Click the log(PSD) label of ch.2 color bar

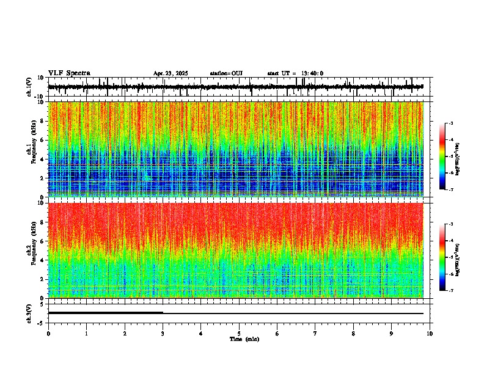pyautogui.click(x=457, y=260)
